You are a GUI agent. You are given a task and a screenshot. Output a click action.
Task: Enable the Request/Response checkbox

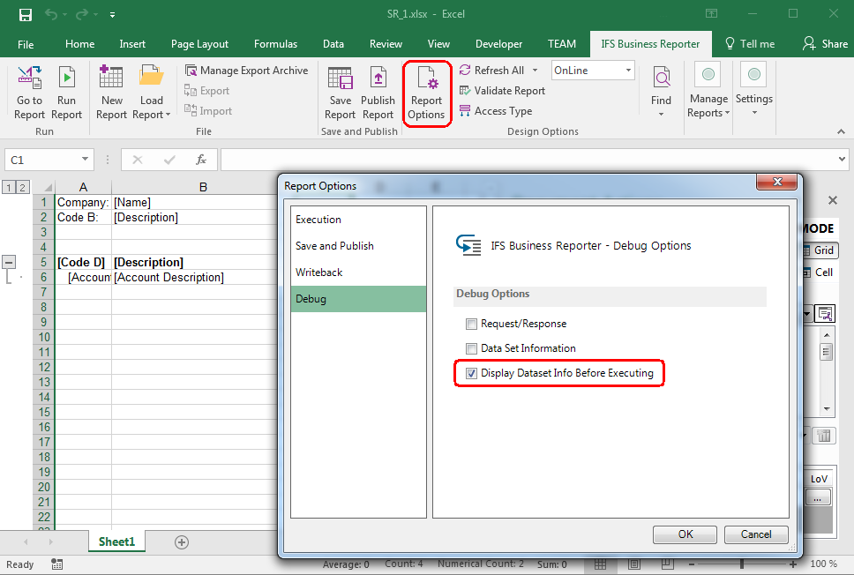click(x=472, y=325)
